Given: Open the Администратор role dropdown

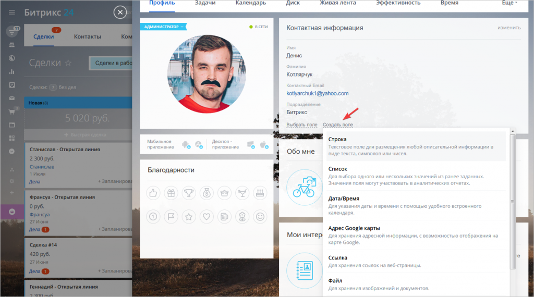Looking at the screenshot, I should tap(163, 27).
